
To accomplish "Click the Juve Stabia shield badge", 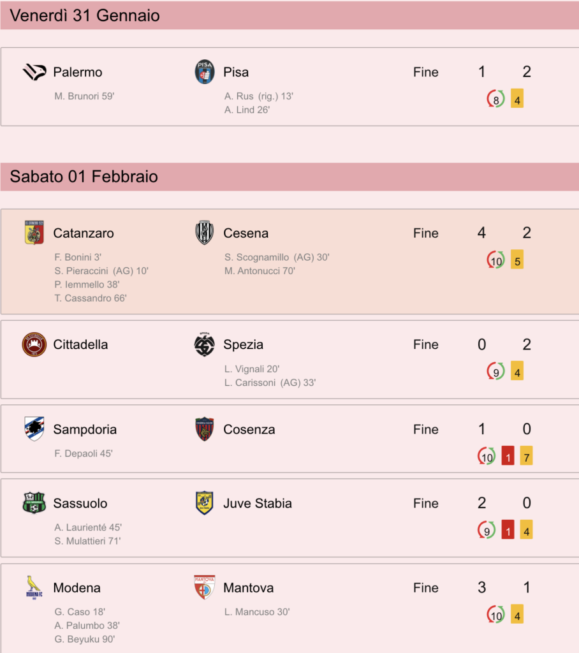I will tap(205, 503).
